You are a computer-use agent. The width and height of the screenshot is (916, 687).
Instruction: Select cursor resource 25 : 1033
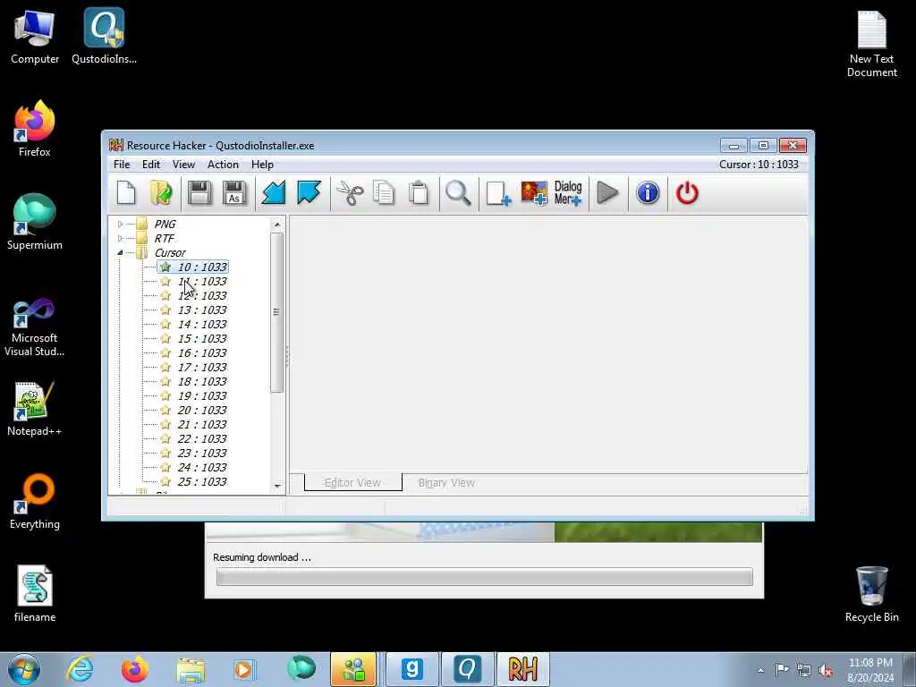pos(201,482)
